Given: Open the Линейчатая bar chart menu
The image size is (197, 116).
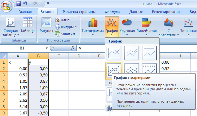Looking at the screenshot, I should click(x=146, y=27).
